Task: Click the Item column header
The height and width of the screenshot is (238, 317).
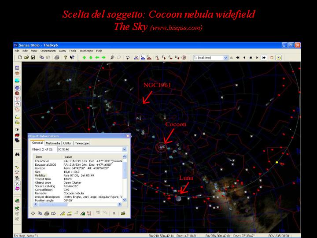Action: [x=47, y=156]
